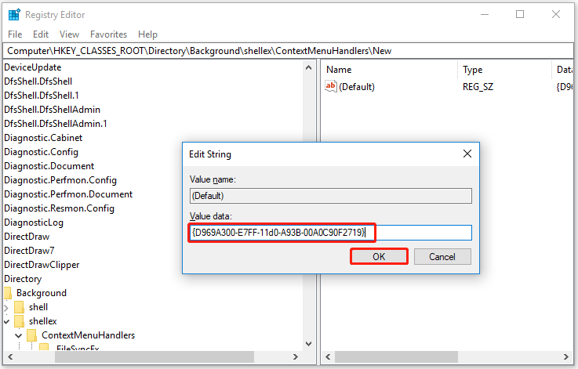Select the Diagnostic.Resmon.Config key

tap(59, 208)
